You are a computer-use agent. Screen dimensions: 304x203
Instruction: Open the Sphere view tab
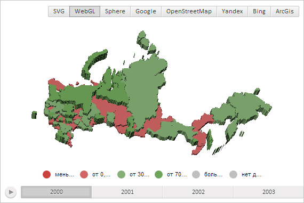115,11
